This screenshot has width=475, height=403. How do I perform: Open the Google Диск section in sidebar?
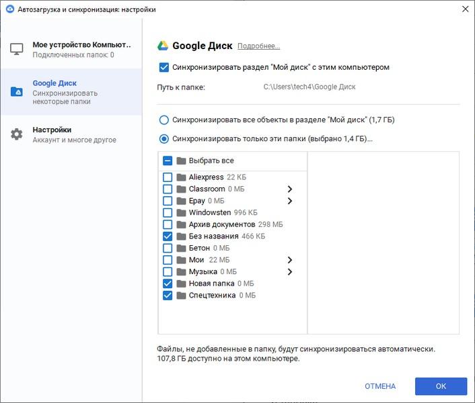tap(71, 92)
